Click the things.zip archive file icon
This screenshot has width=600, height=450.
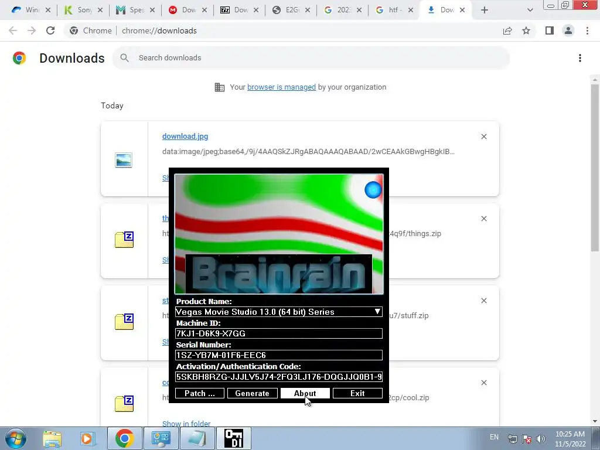point(124,240)
